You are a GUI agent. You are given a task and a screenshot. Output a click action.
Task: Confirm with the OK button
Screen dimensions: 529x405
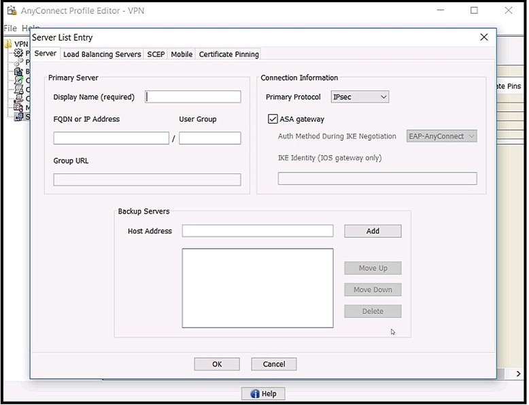(x=217, y=364)
